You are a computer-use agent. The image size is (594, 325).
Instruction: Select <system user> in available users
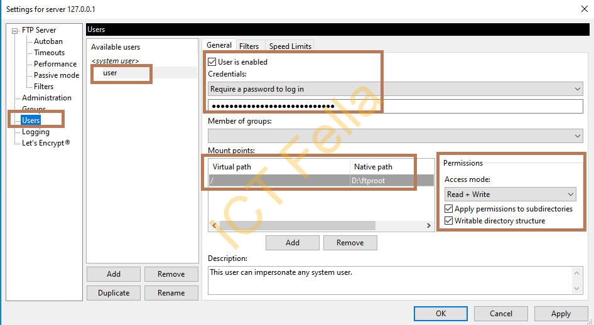tap(115, 61)
